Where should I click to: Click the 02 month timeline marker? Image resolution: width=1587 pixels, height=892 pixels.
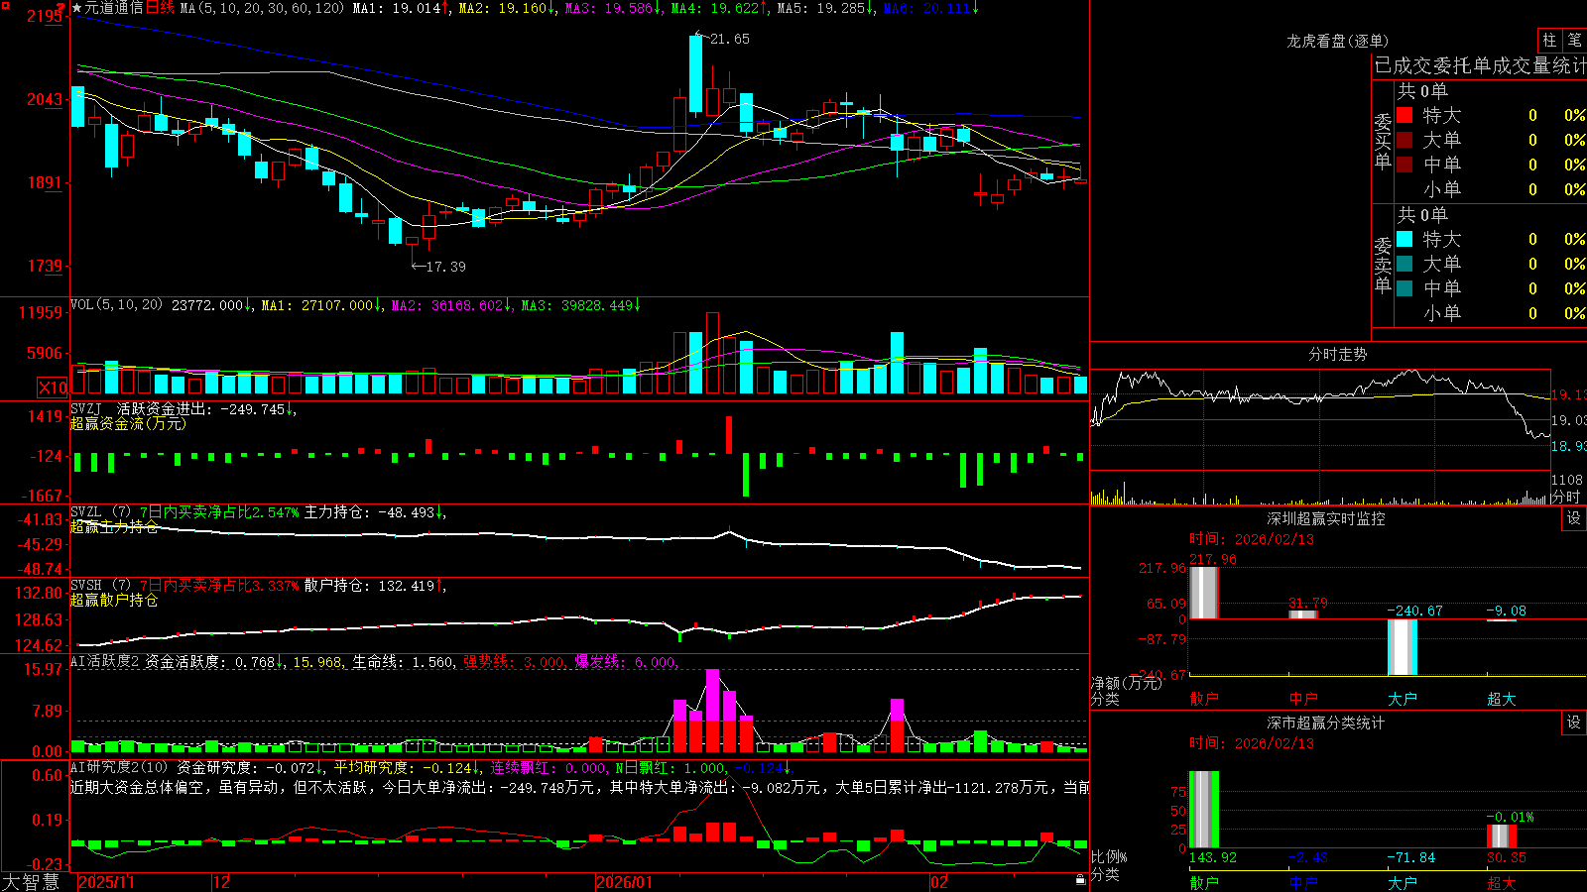939,882
